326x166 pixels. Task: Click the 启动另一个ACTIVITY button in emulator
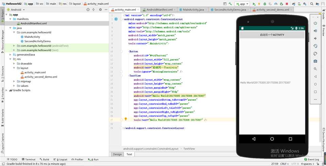coord(272,35)
